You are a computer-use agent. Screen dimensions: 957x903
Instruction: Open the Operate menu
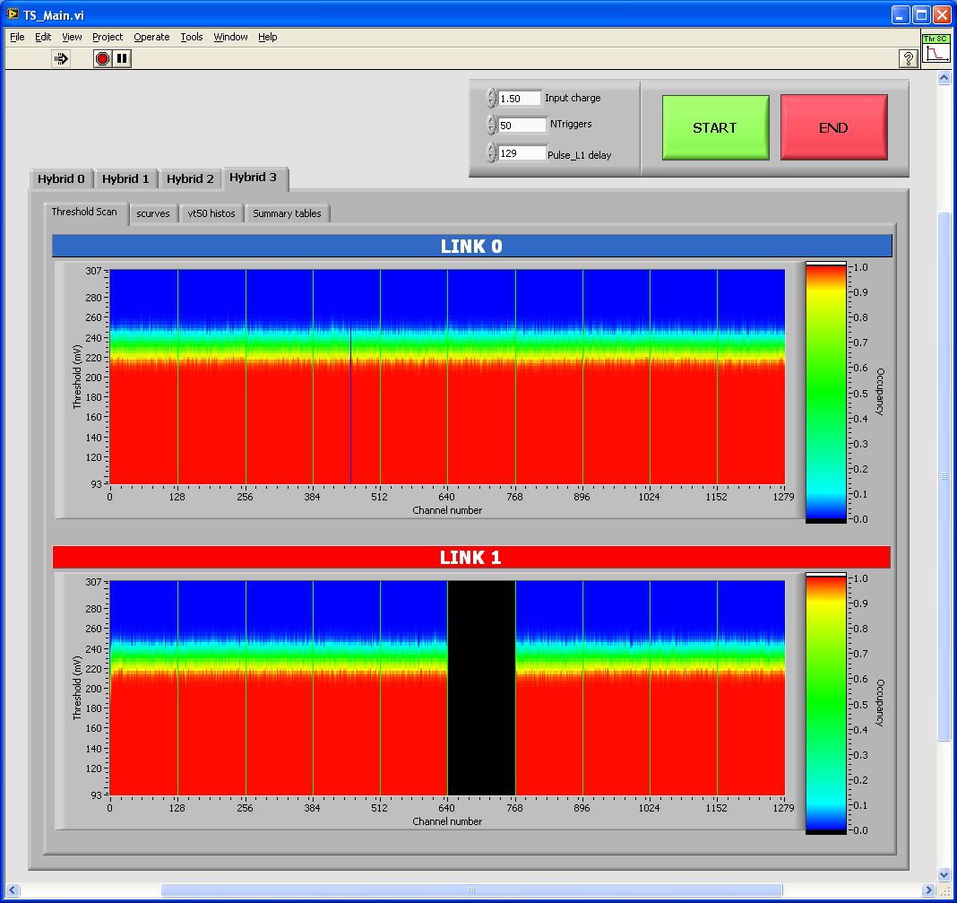pos(151,37)
